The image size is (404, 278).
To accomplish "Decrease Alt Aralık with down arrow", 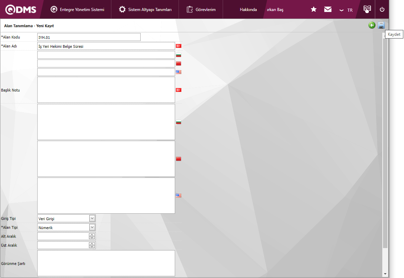I will (92, 238).
